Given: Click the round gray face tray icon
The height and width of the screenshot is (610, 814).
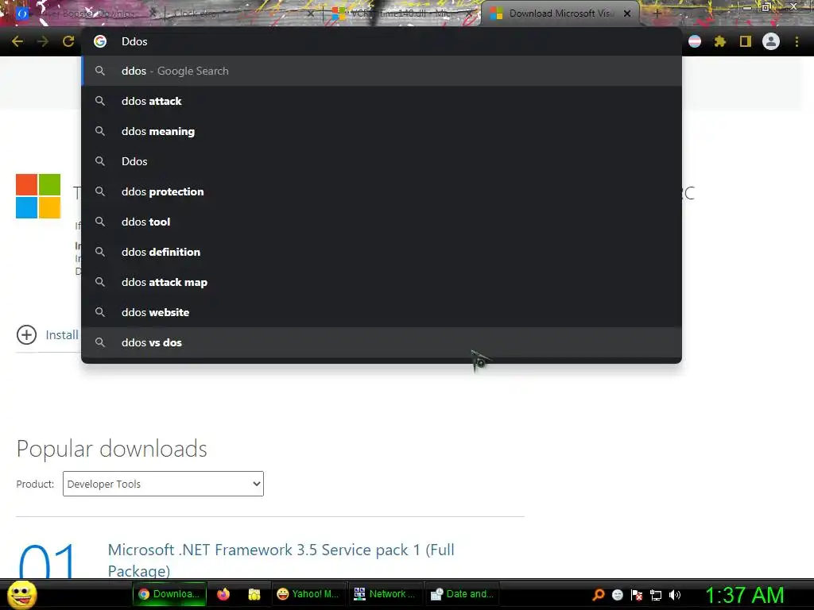Looking at the screenshot, I should tap(617, 595).
